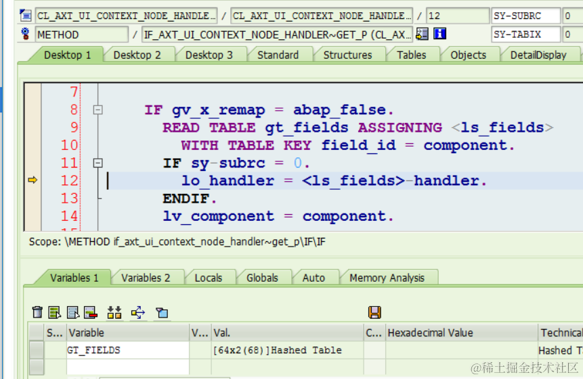Select the Tables tab
583x379 pixels.
(411, 55)
